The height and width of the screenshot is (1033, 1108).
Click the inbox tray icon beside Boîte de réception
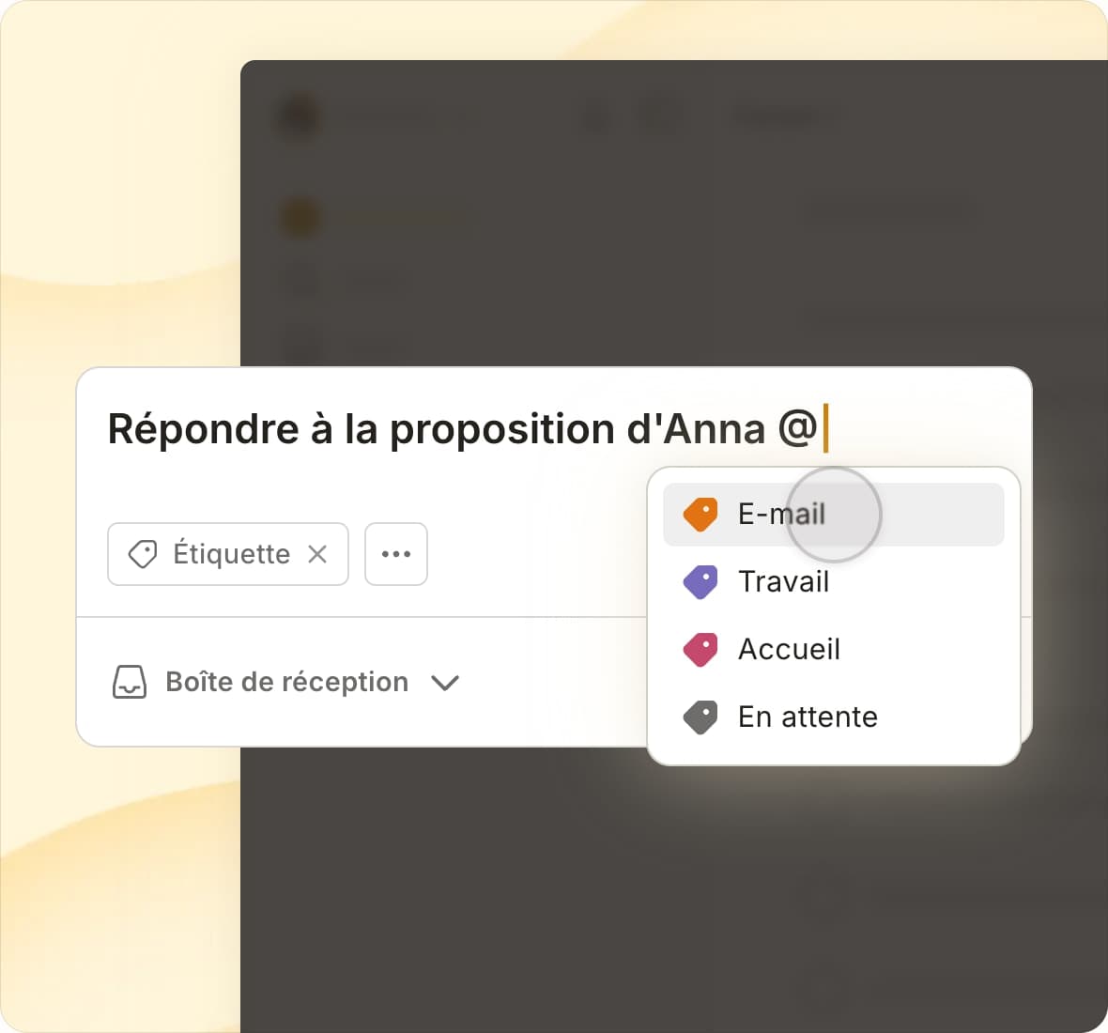click(x=130, y=683)
